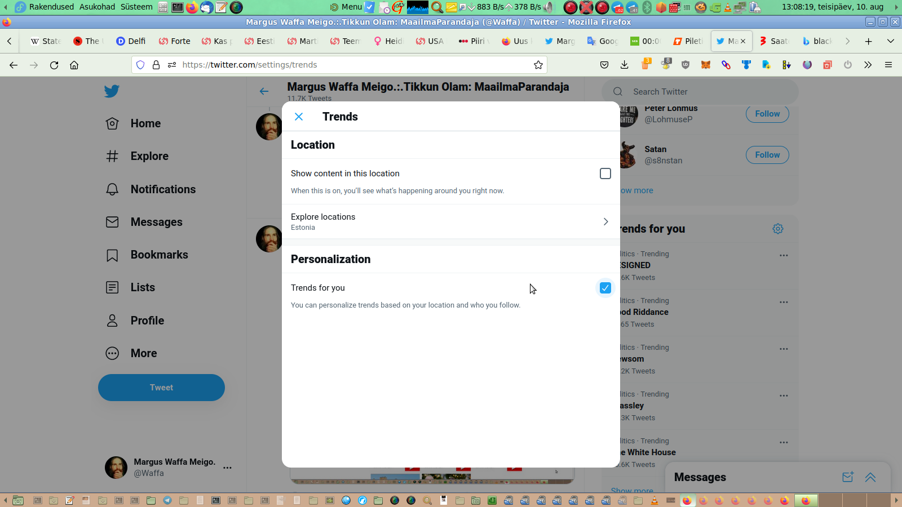The image size is (902, 507).
Task: Launch the terminal from the top panel
Action: (178, 7)
